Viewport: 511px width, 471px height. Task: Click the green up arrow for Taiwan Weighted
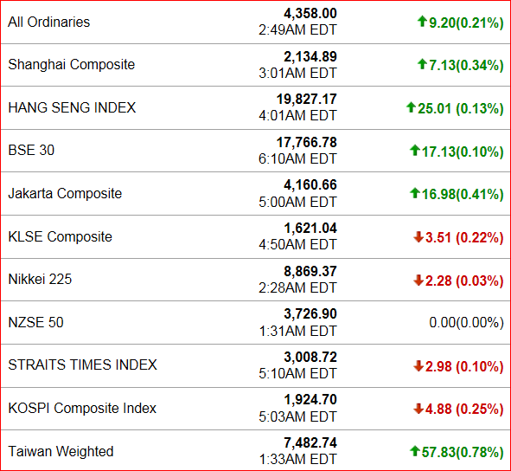pyautogui.click(x=415, y=451)
